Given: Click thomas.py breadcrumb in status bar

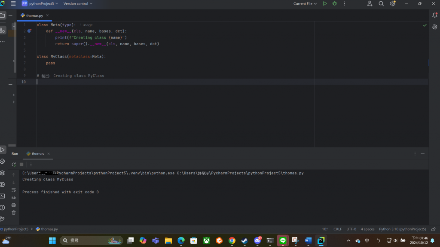Looking at the screenshot, I should point(47,229).
